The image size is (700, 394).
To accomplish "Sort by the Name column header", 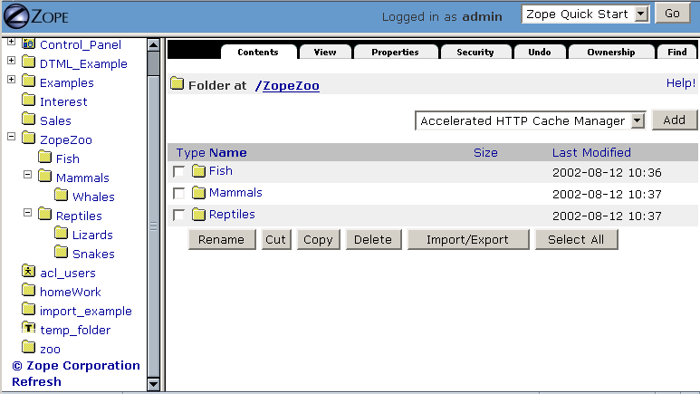I will pyautogui.click(x=228, y=152).
